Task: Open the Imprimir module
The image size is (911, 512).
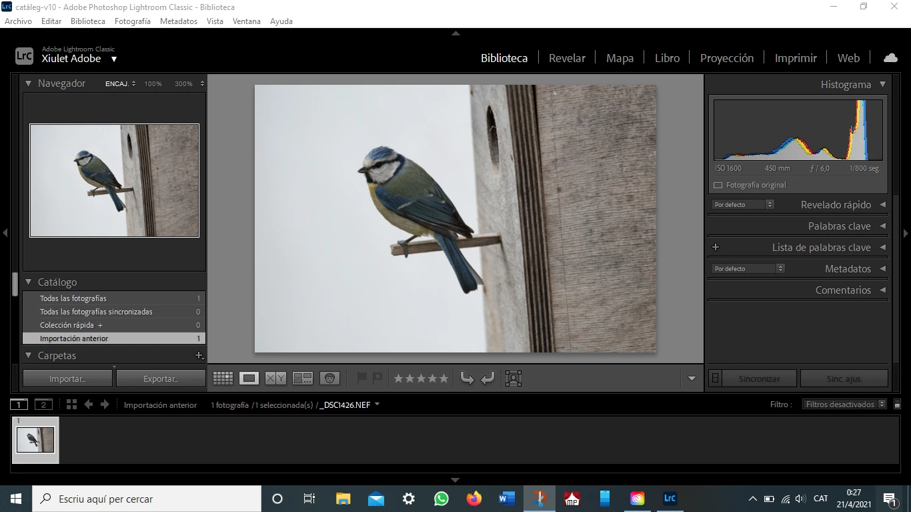Action: (796, 58)
